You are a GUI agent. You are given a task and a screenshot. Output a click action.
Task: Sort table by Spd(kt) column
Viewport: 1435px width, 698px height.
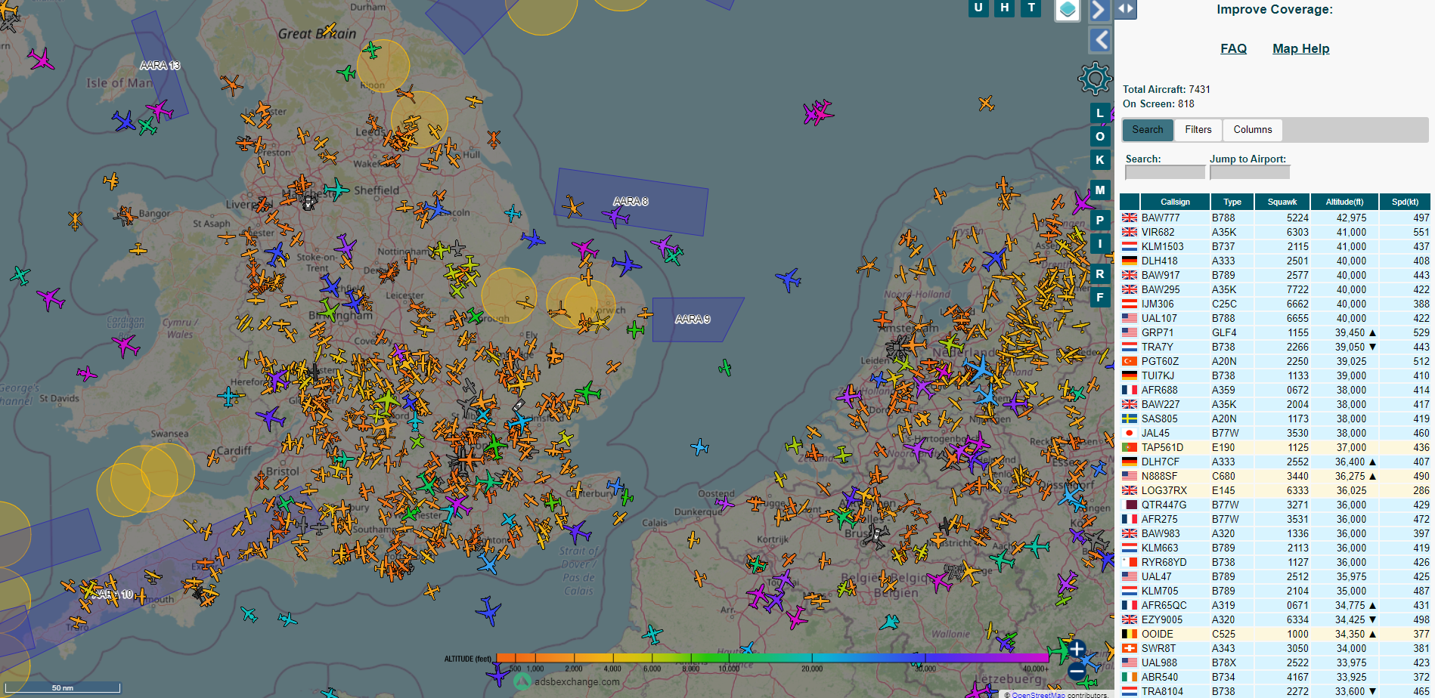click(1405, 202)
